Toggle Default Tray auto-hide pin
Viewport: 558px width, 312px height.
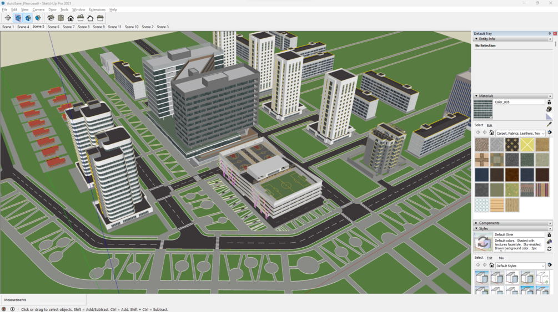tap(550, 33)
